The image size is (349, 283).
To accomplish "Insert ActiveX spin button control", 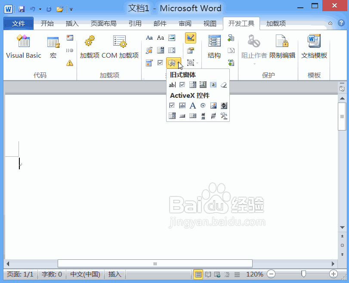I will (x=224, y=106).
